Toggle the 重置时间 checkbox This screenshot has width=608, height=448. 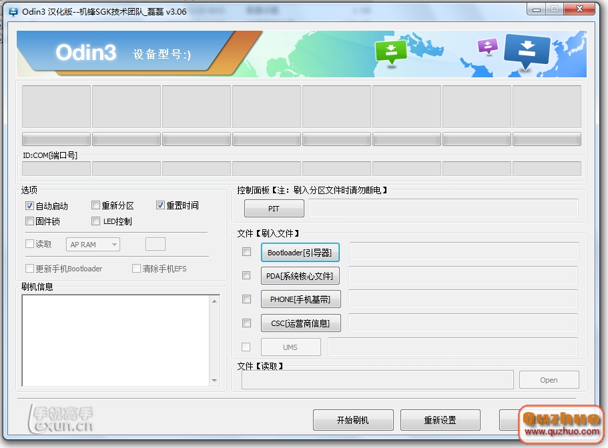coord(160,205)
